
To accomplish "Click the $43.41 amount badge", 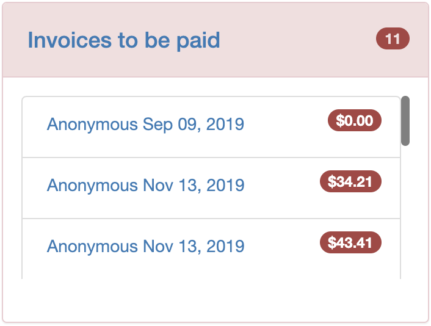I will [350, 242].
